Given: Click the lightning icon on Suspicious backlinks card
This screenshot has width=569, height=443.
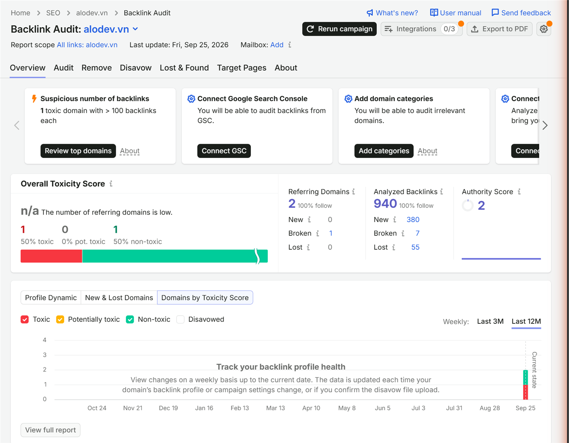Looking at the screenshot, I should click(34, 98).
